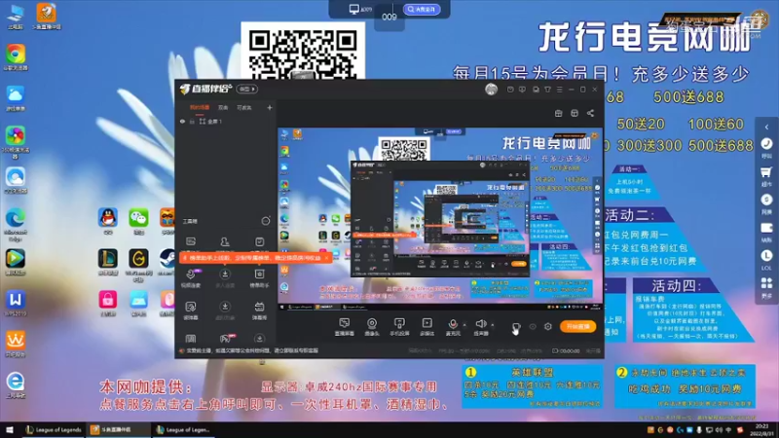Screen dimensions: 779x438
Task: Open the monitor icon in the title bar
Action: point(536,90)
